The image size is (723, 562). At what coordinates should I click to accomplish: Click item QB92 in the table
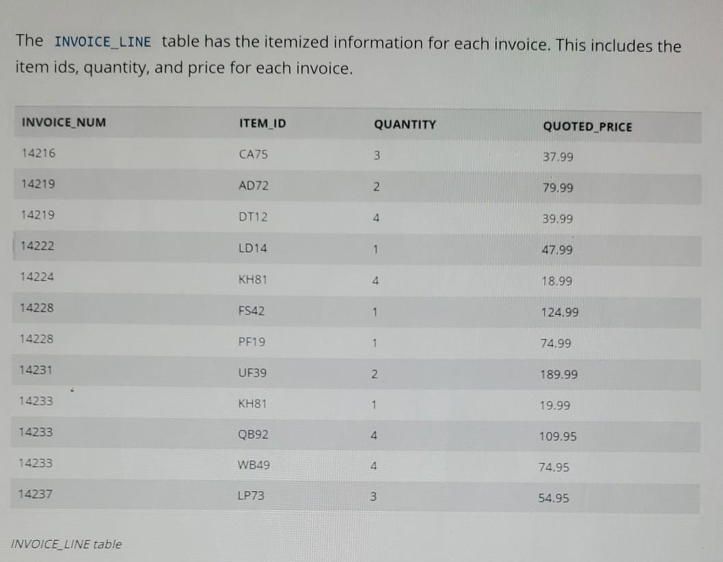click(253, 434)
